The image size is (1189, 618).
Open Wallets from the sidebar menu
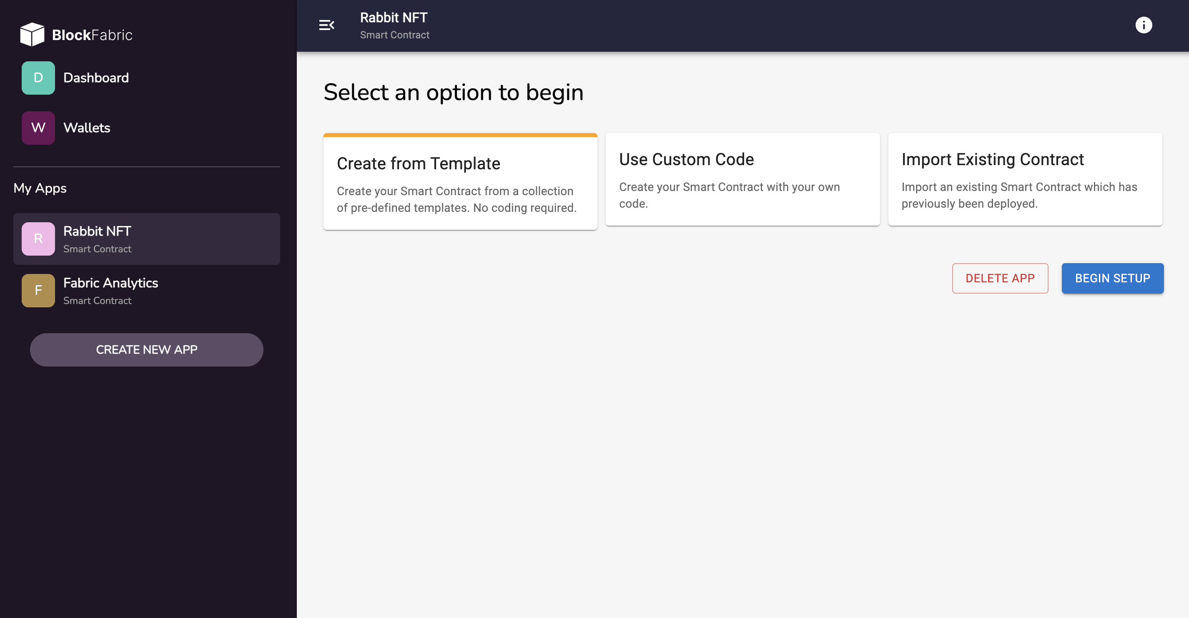click(86, 128)
